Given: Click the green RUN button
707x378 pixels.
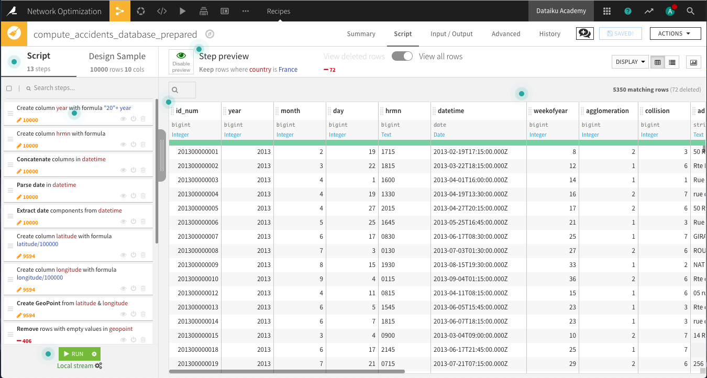Looking at the screenshot, I should pyautogui.click(x=74, y=354).
